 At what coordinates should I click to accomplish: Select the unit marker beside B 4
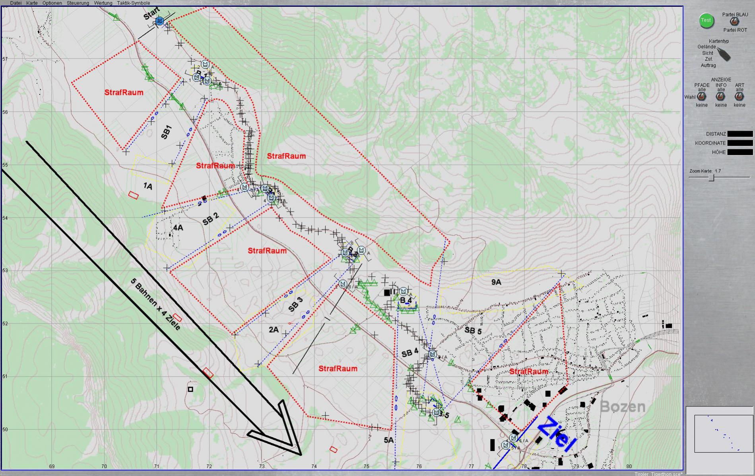coord(403,292)
